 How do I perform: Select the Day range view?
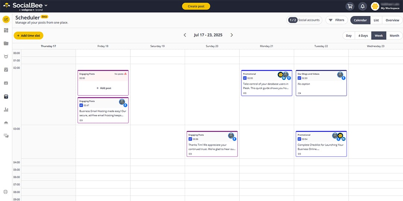pos(349,36)
